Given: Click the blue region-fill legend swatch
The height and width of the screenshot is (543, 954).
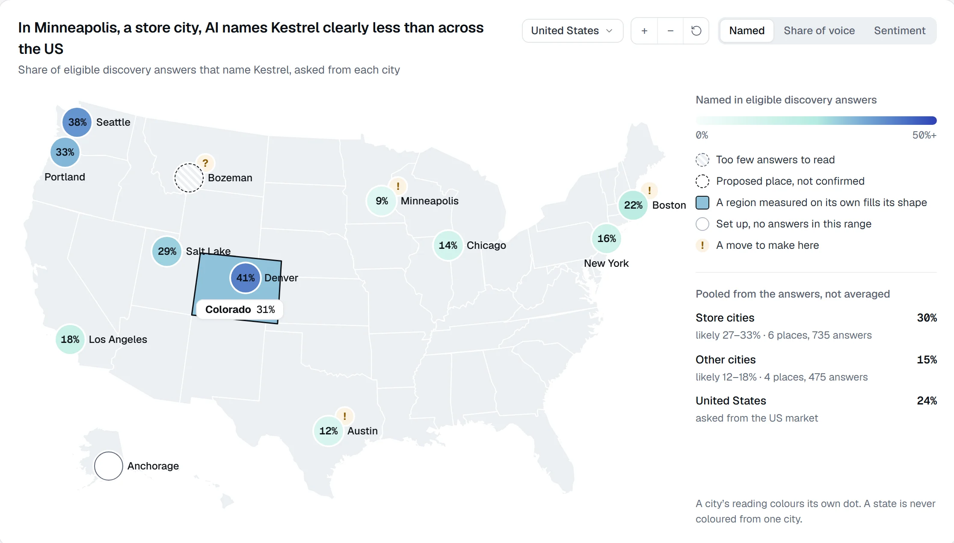Looking at the screenshot, I should click(x=702, y=203).
